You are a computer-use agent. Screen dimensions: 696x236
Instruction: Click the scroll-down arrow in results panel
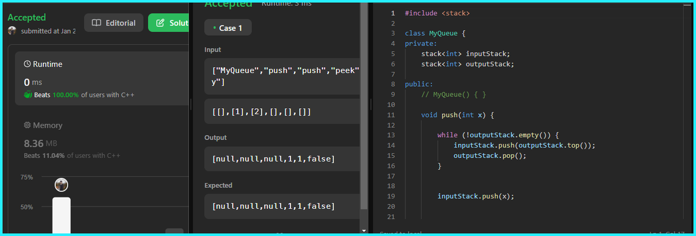click(x=364, y=231)
